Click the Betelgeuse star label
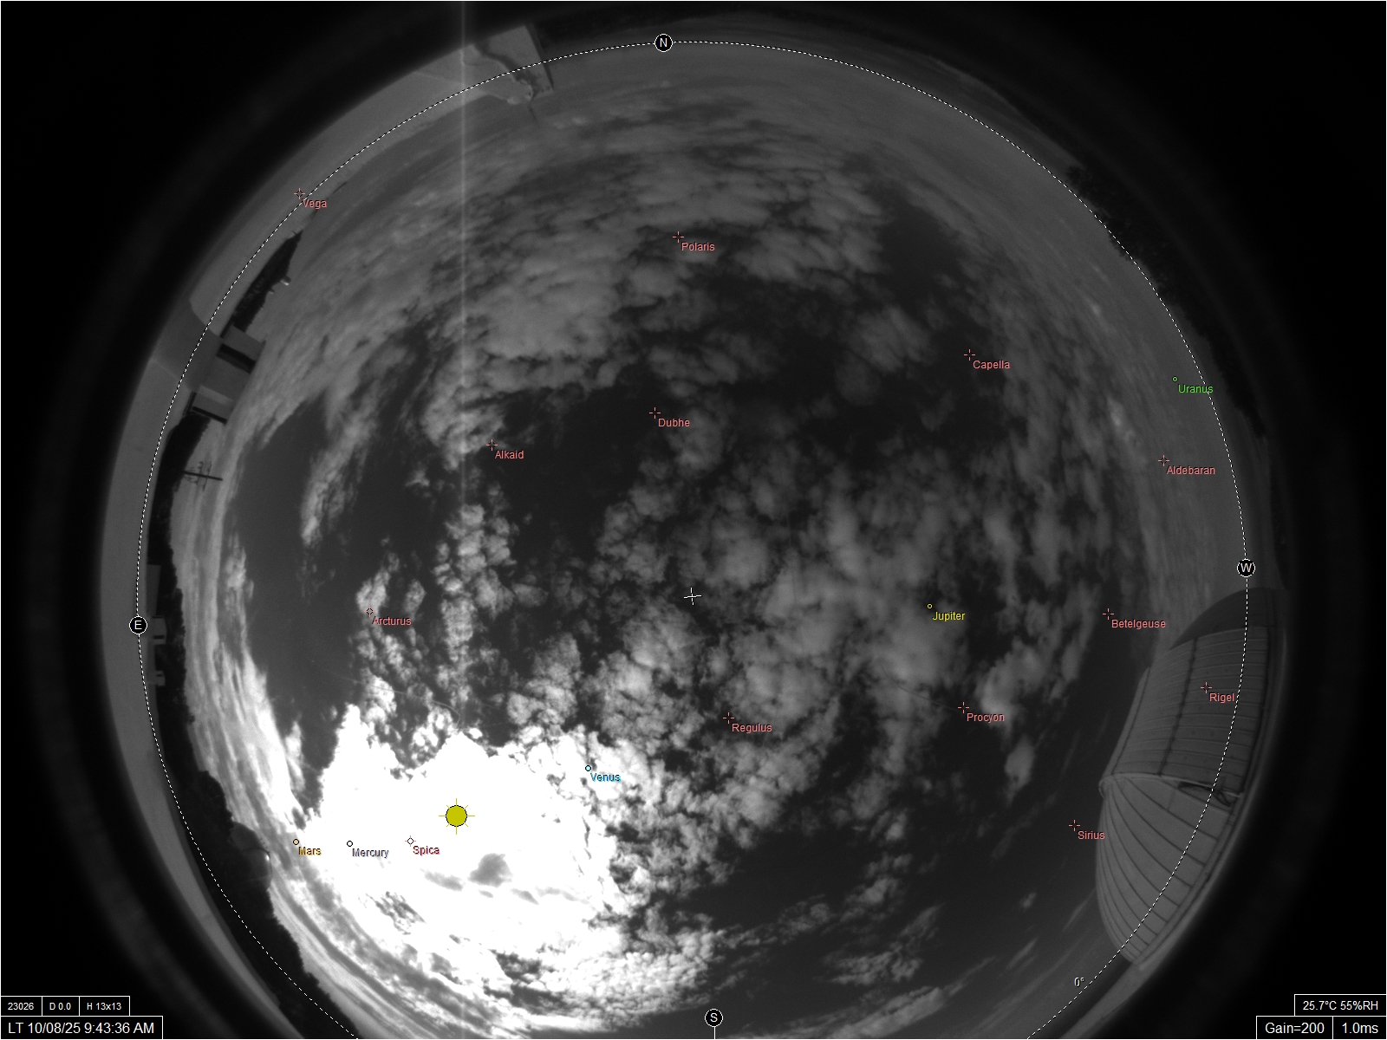This screenshot has width=1387, height=1040. [x=1138, y=624]
